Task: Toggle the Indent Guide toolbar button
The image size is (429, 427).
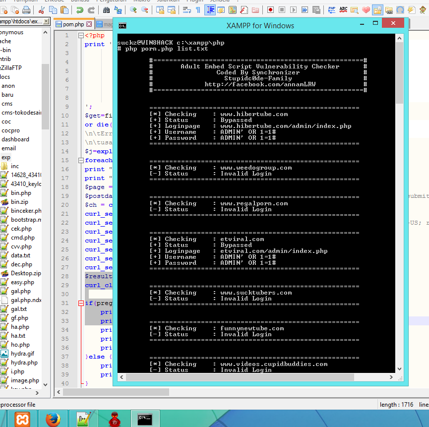Action: click(x=210, y=10)
